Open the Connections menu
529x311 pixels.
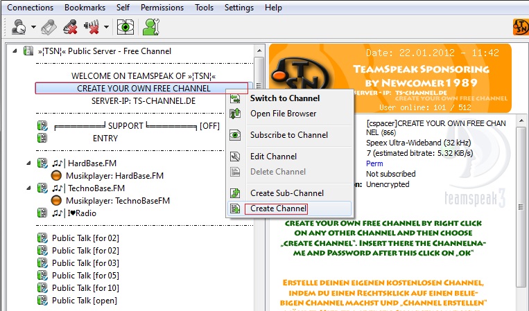[x=30, y=8]
